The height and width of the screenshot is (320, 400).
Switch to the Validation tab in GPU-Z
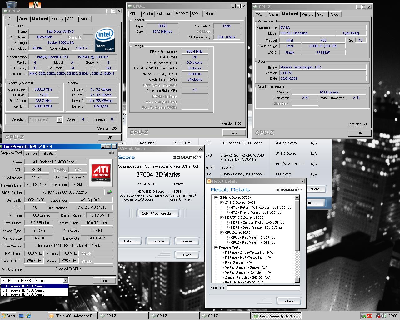click(48, 153)
